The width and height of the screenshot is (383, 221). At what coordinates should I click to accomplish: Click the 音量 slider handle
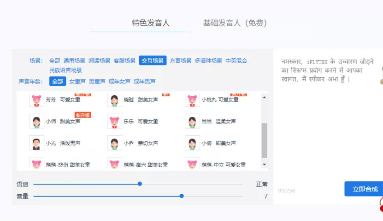pyautogui.click(x=182, y=196)
